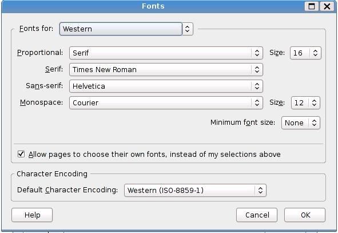Screen dimensions: 338x233
Task: Open proportional Size 16 dropdown
Action: (x=305, y=53)
